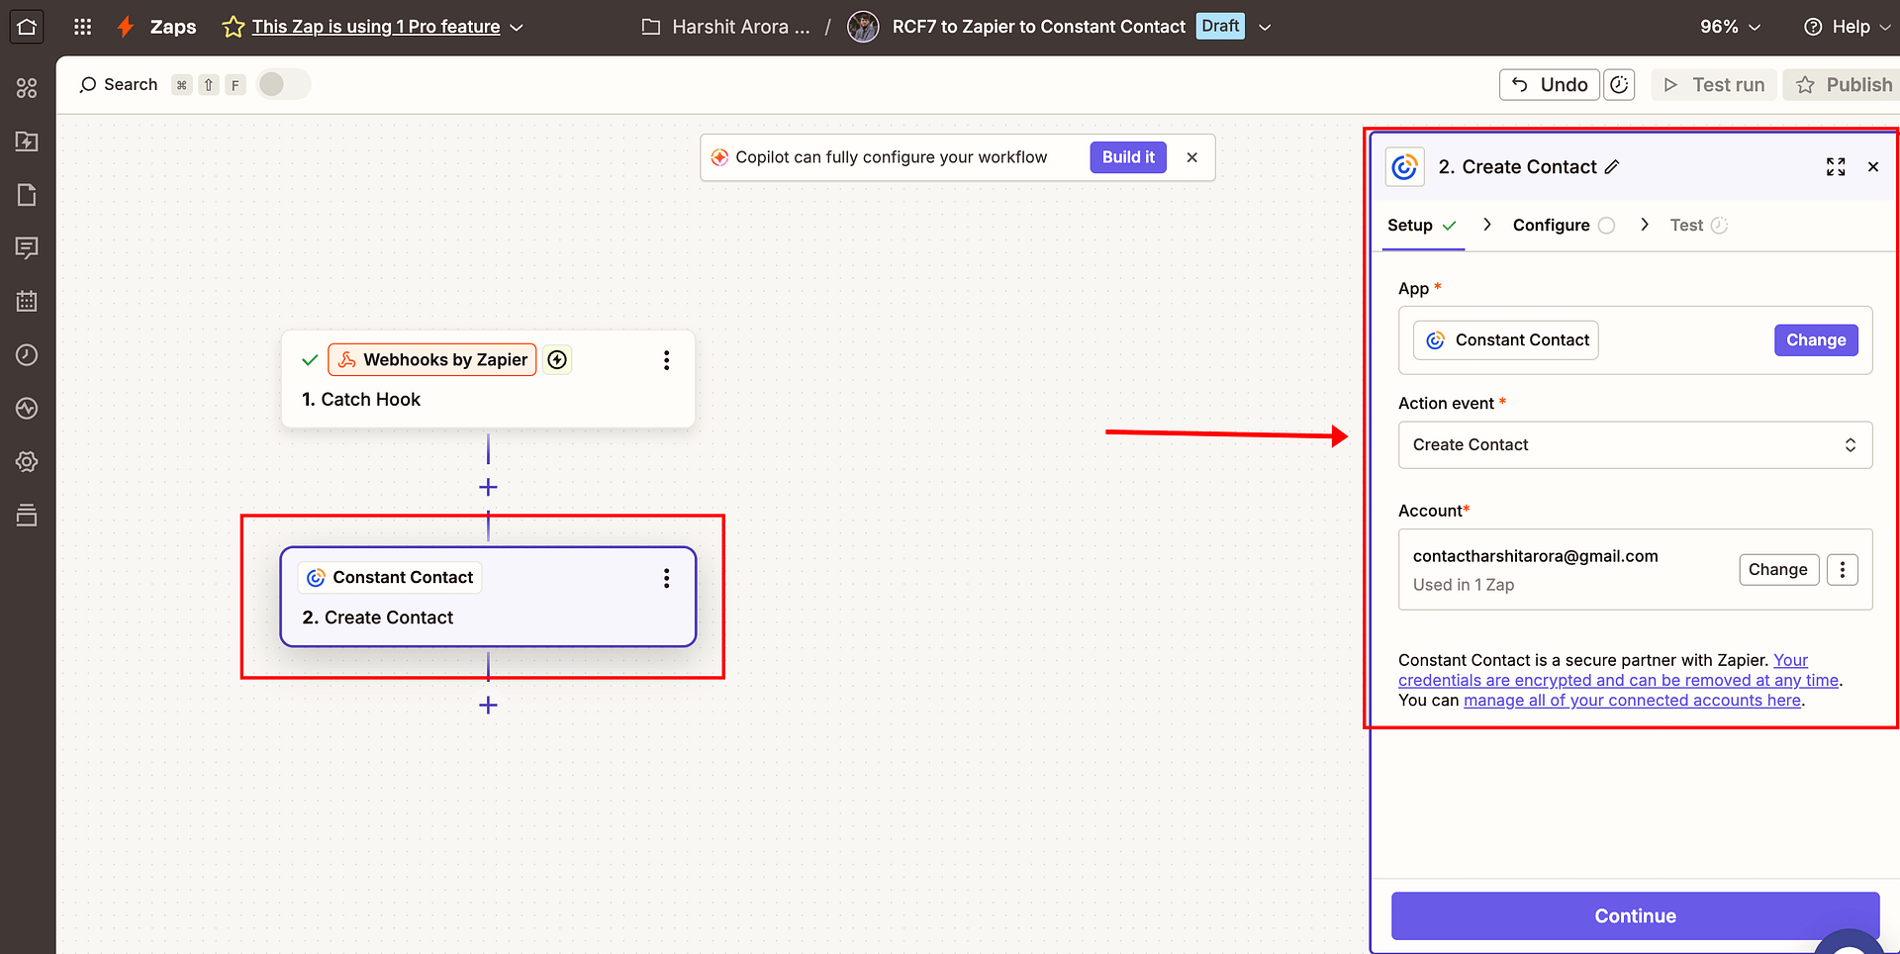1900x954 pixels.
Task: Select the Create Contact step card
Action: (488, 597)
